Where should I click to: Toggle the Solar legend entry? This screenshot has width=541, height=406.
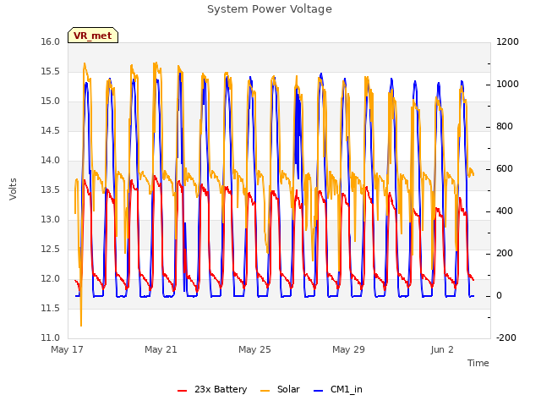click(280, 389)
